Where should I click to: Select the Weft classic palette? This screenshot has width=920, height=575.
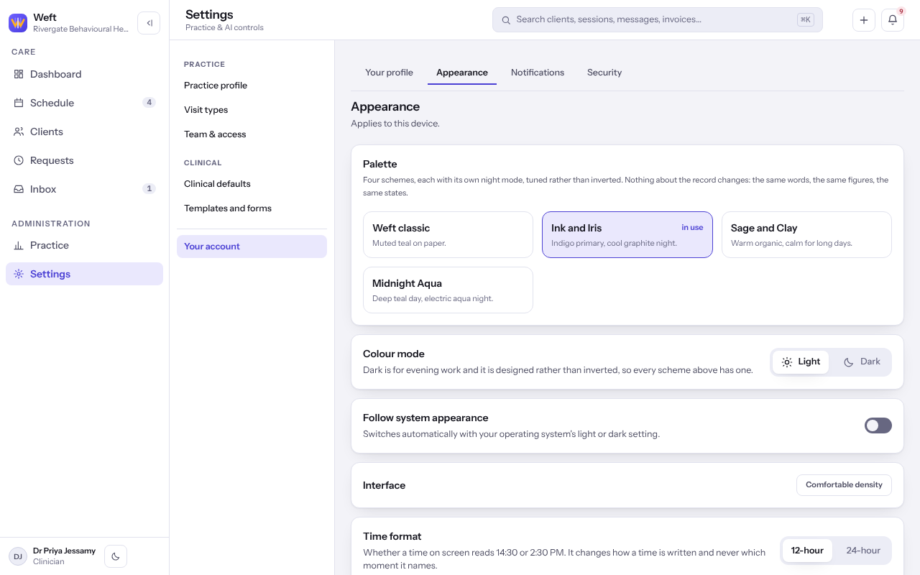pos(448,234)
